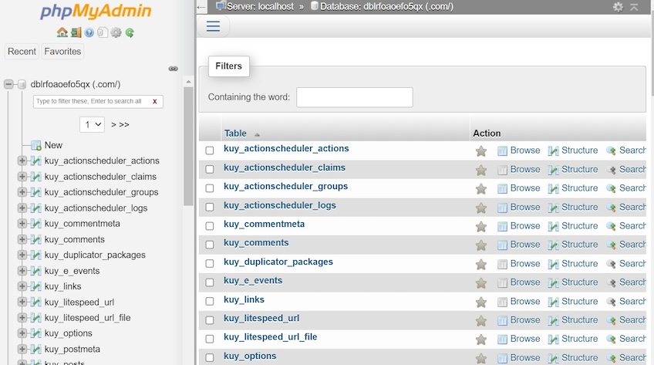
Task: Focus the Containing the word filter field
Action: tap(355, 97)
